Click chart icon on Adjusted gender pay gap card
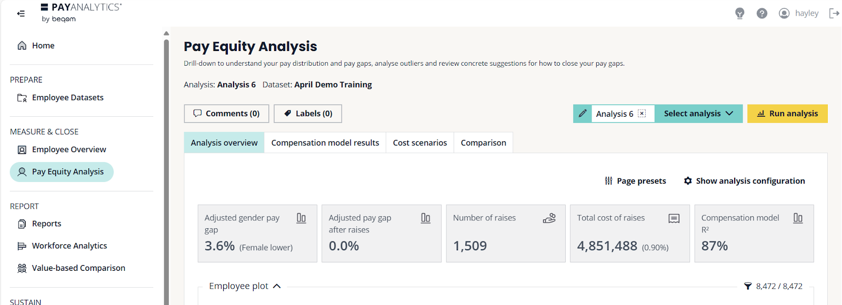Viewport: 842px width, 305px height. (x=301, y=218)
